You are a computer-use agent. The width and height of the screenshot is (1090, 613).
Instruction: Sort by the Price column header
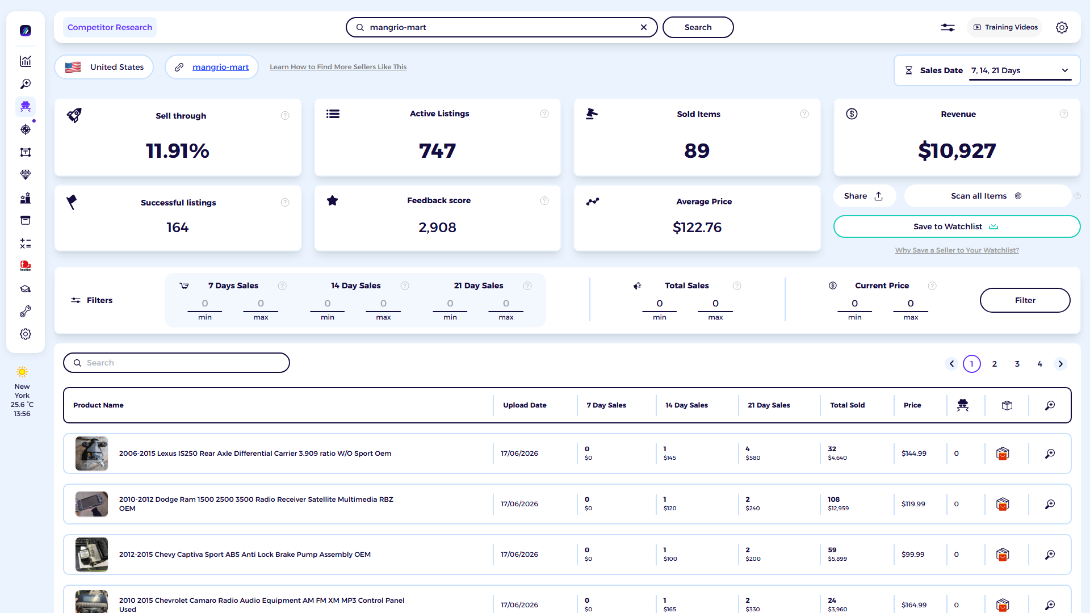[912, 405]
